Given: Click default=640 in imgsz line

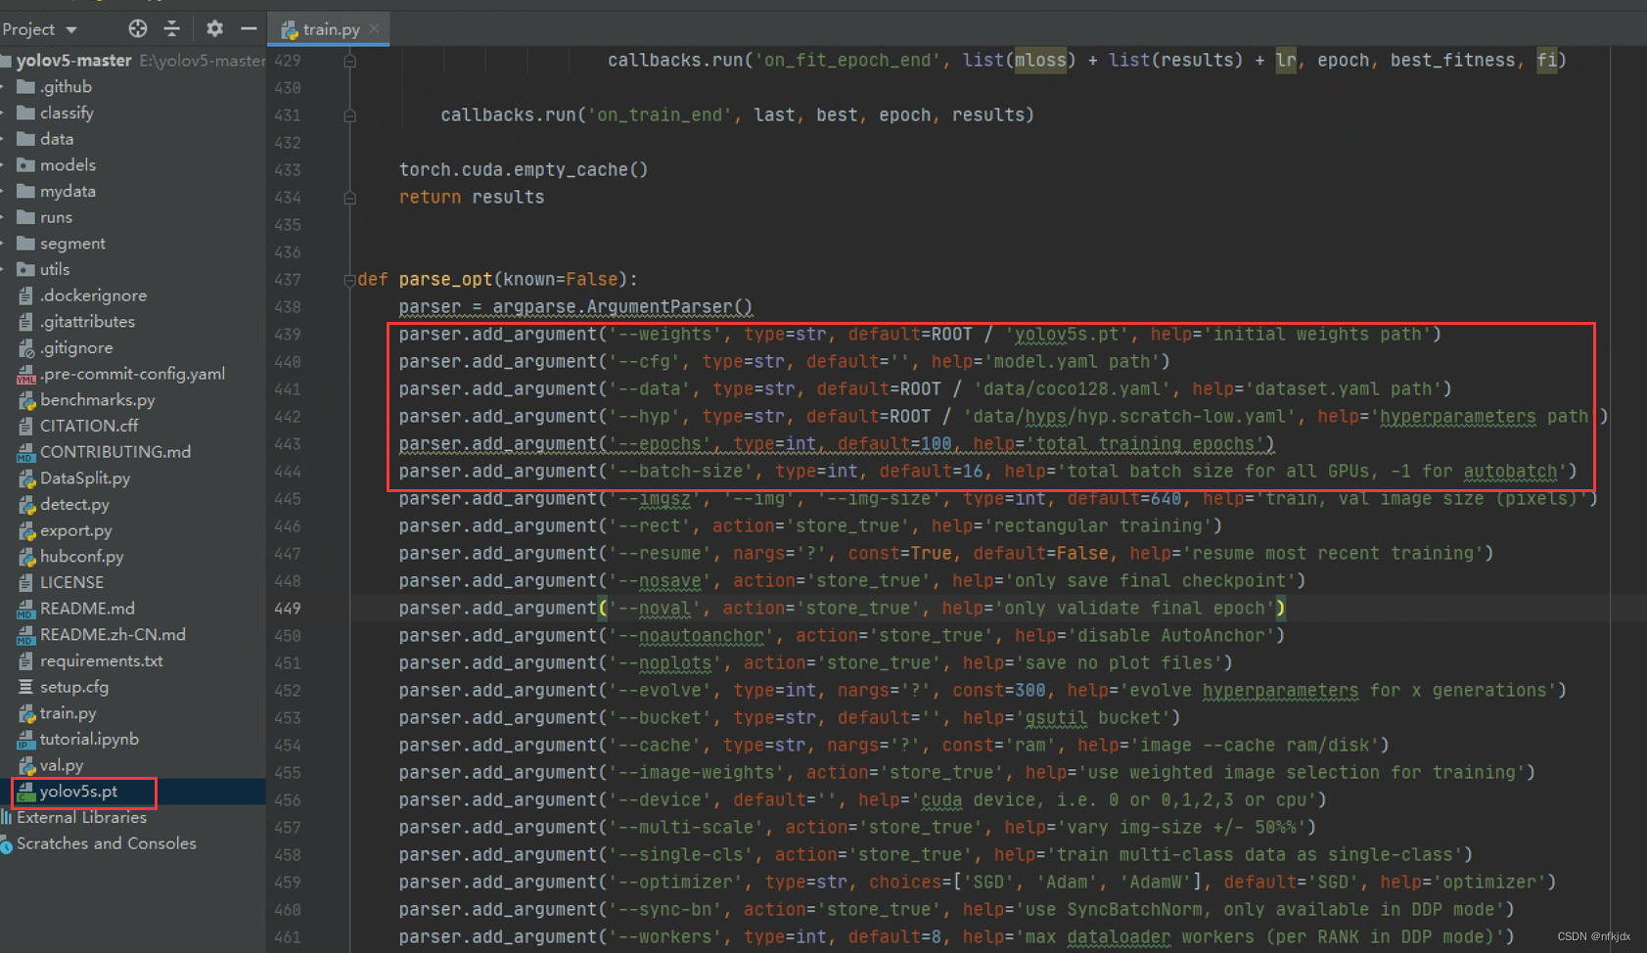Looking at the screenshot, I should coord(1124,499).
